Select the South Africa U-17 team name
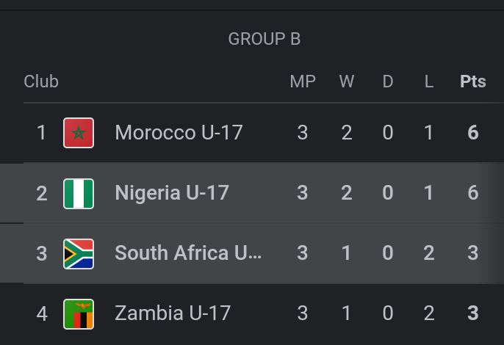Image resolution: width=504 pixels, height=345 pixels. (x=188, y=253)
